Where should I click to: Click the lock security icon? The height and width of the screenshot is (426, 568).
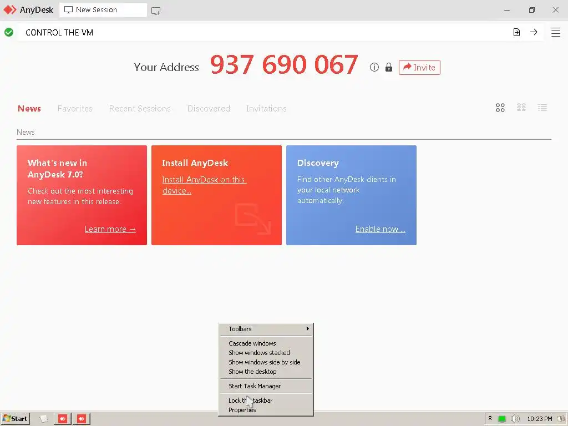[389, 67]
